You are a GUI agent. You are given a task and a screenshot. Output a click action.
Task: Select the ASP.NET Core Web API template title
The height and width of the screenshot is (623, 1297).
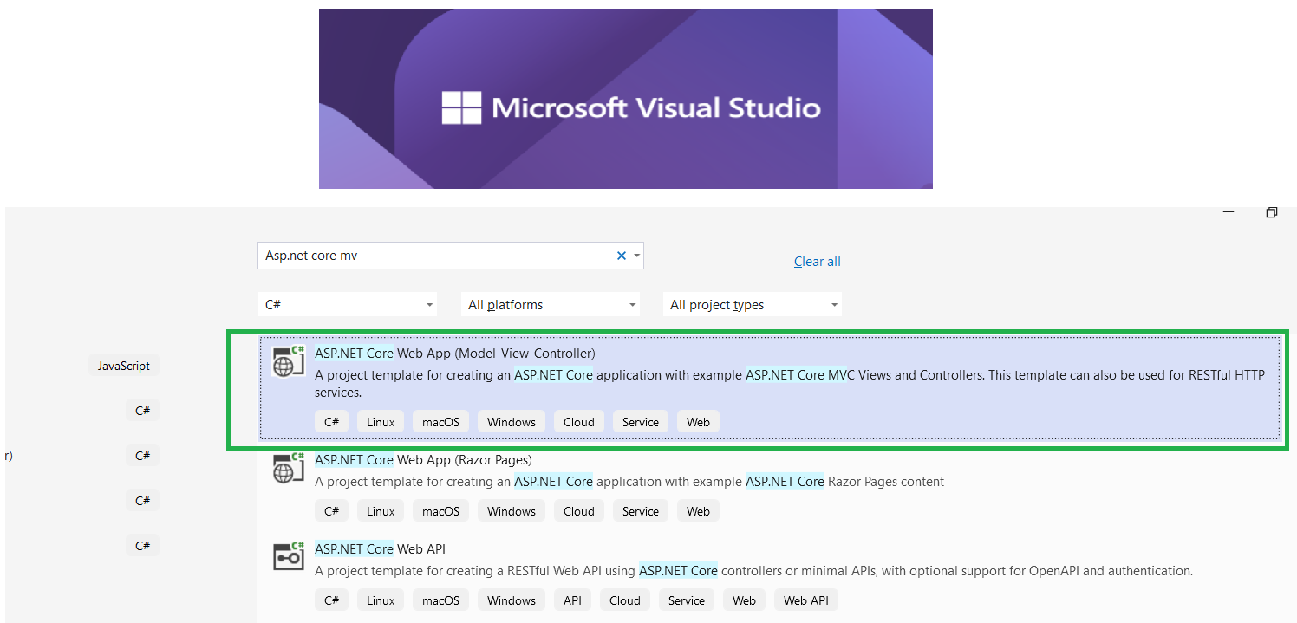click(x=380, y=549)
